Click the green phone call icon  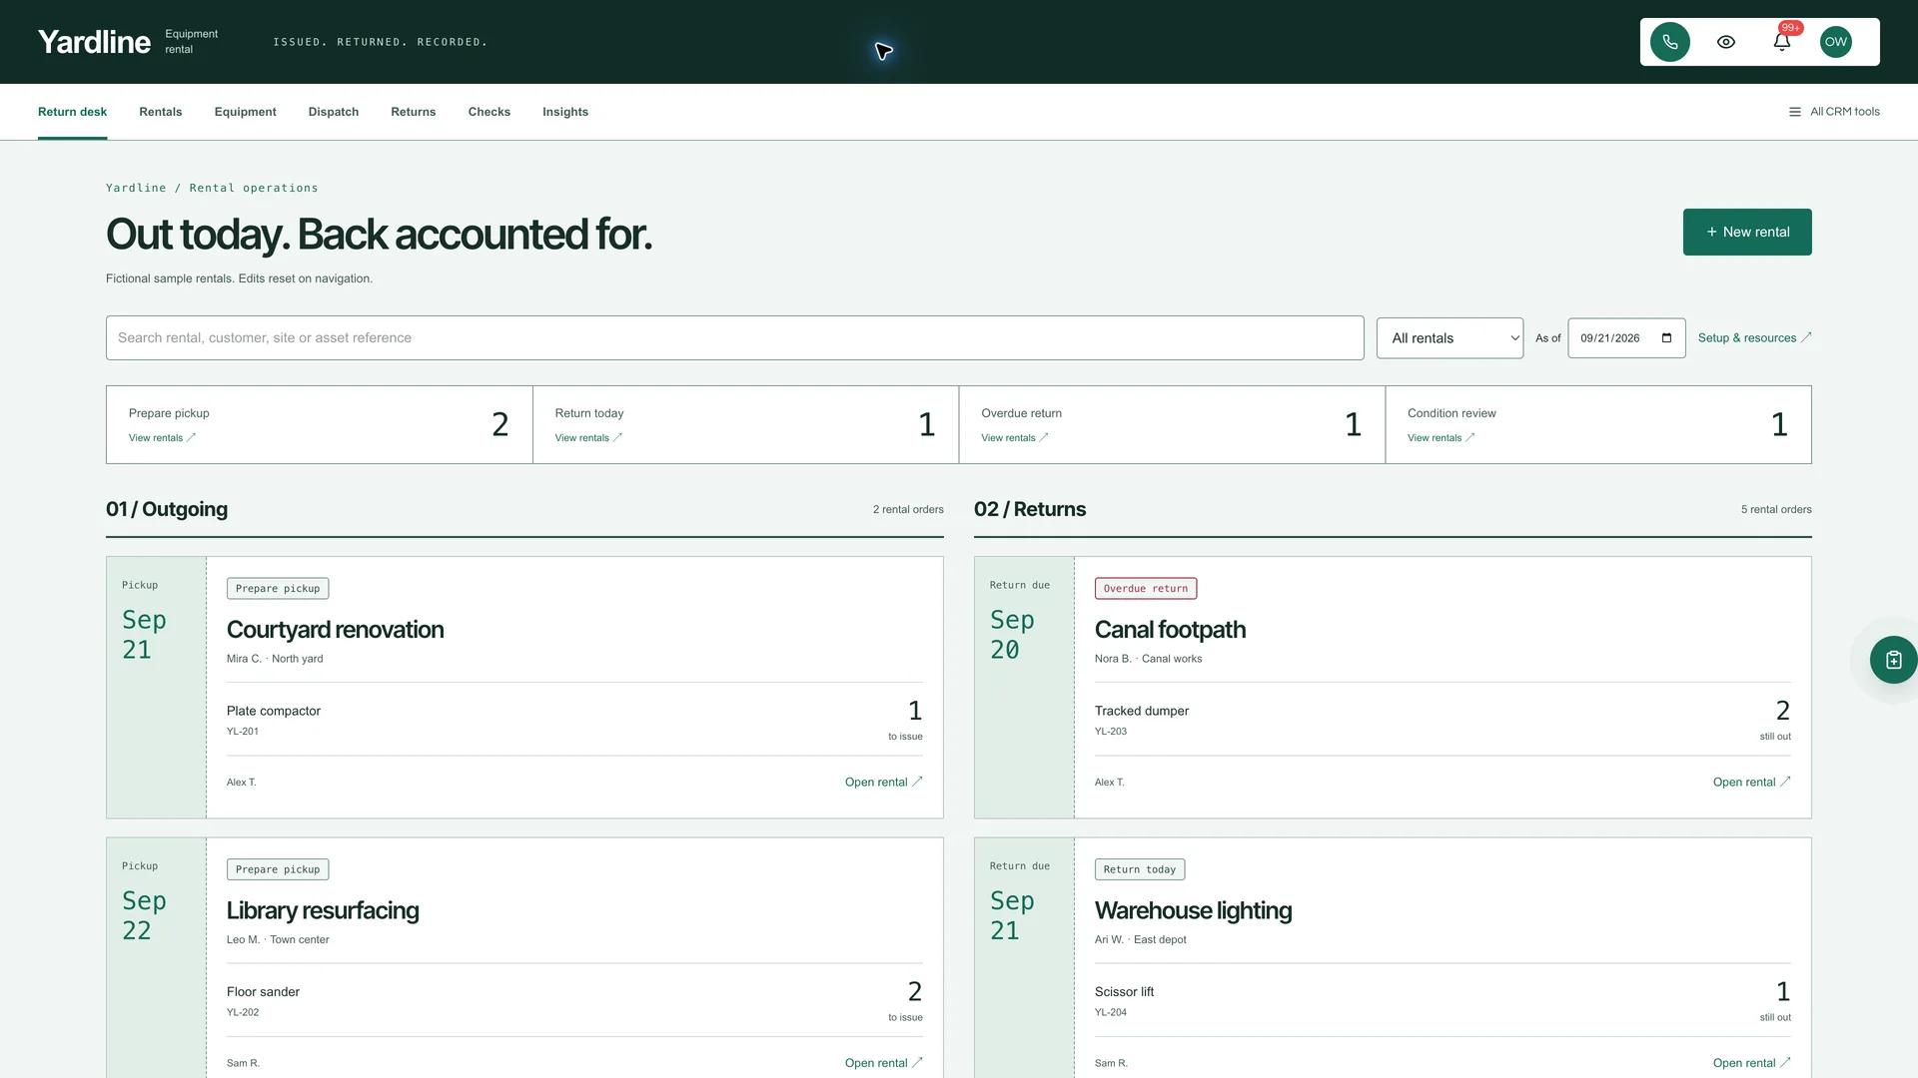[x=1669, y=42]
